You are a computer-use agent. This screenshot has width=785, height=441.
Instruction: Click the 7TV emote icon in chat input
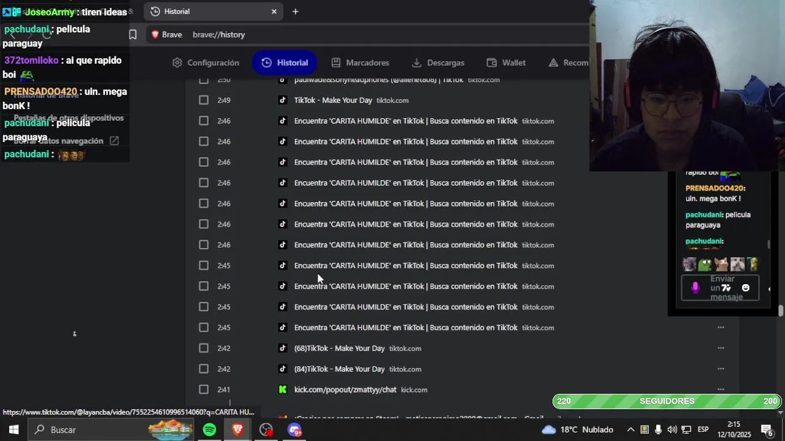[726, 288]
